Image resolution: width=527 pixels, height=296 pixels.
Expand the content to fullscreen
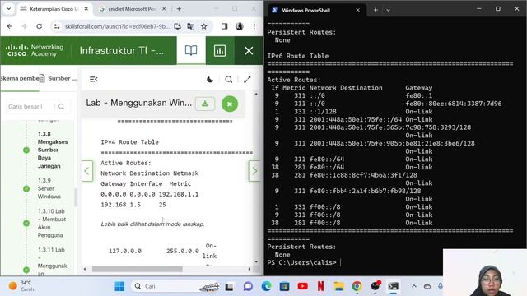point(247,80)
